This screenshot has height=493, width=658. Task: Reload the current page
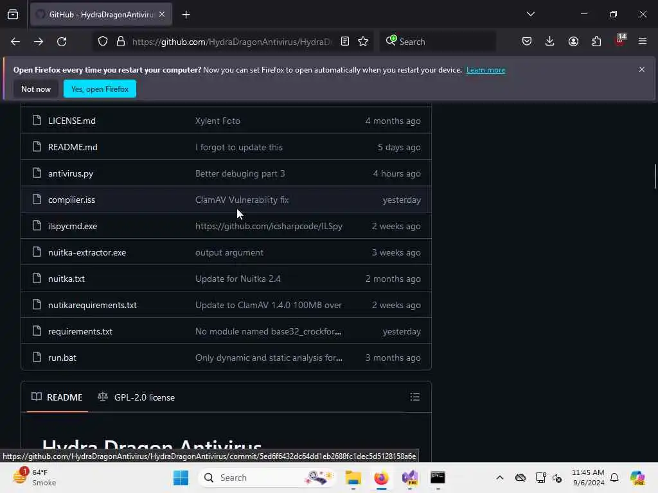pos(62,42)
